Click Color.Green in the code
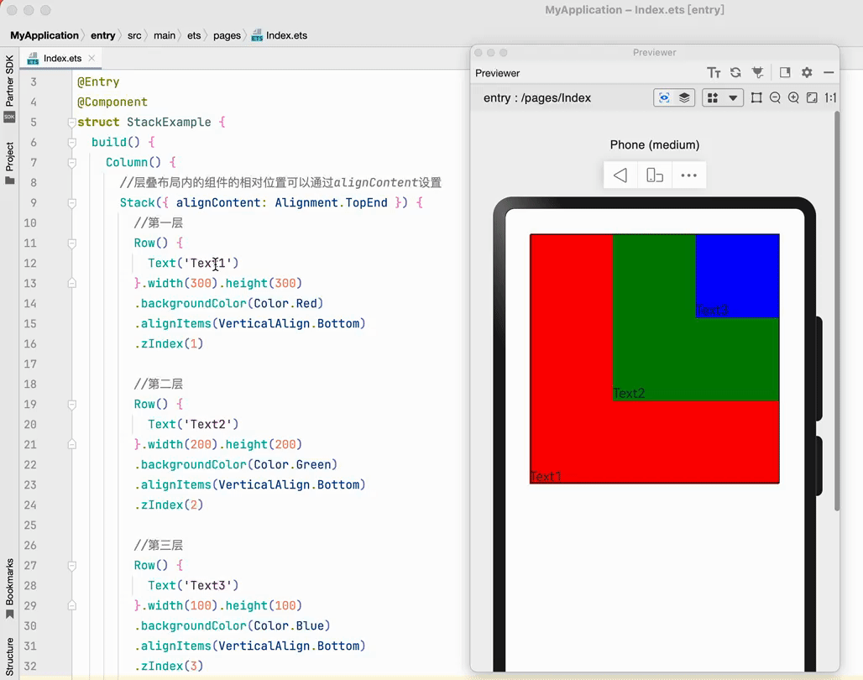The image size is (863, 680). [x=292, y=465]
